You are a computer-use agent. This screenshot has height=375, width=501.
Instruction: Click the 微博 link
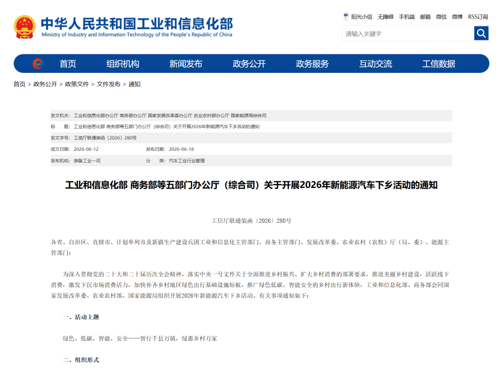(457, 17)
